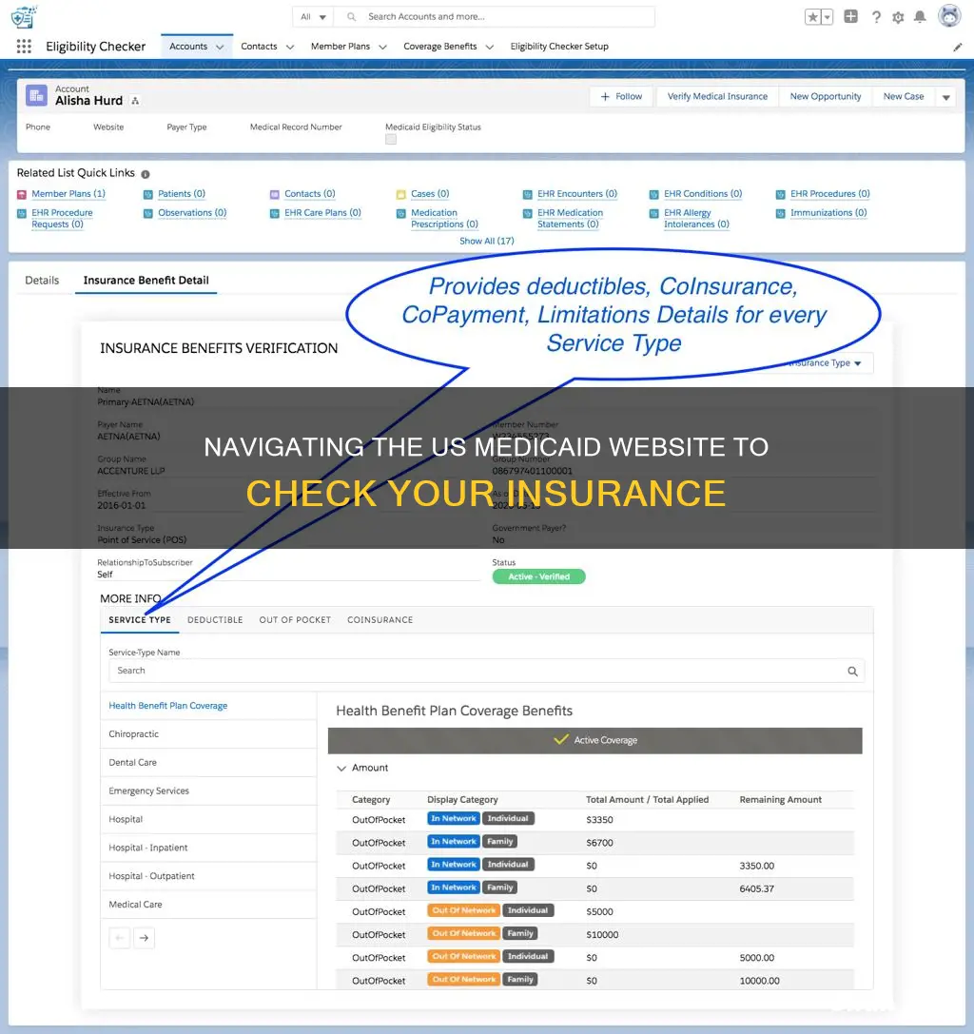This screenshot has height=1034, width=974.
Task: Click the global actions plus icon
Action: click(x=850, y=16)
